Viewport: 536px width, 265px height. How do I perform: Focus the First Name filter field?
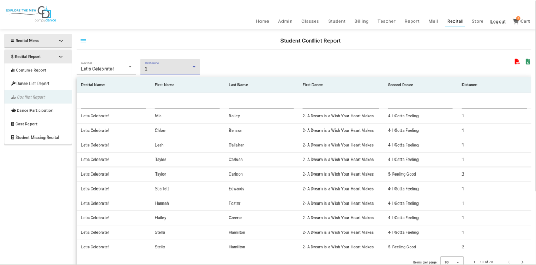tap(187, 104)
